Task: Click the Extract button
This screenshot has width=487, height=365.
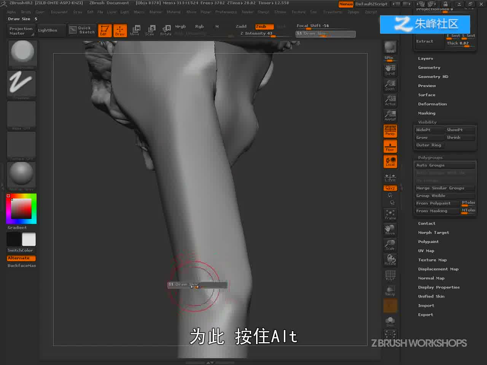Action: [x=429, y=41]
